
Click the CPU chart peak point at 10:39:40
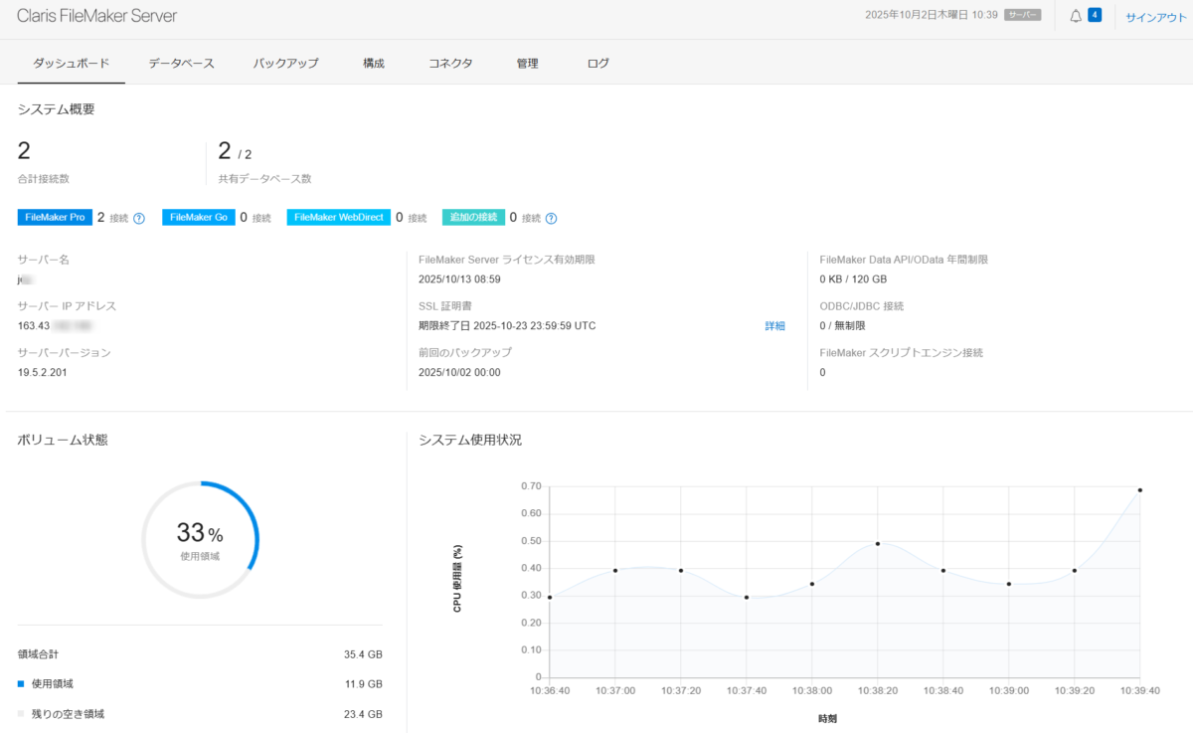[x=1139, y=490]
